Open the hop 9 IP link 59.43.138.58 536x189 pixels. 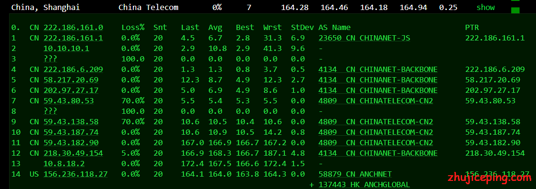(x=71, y=122)
